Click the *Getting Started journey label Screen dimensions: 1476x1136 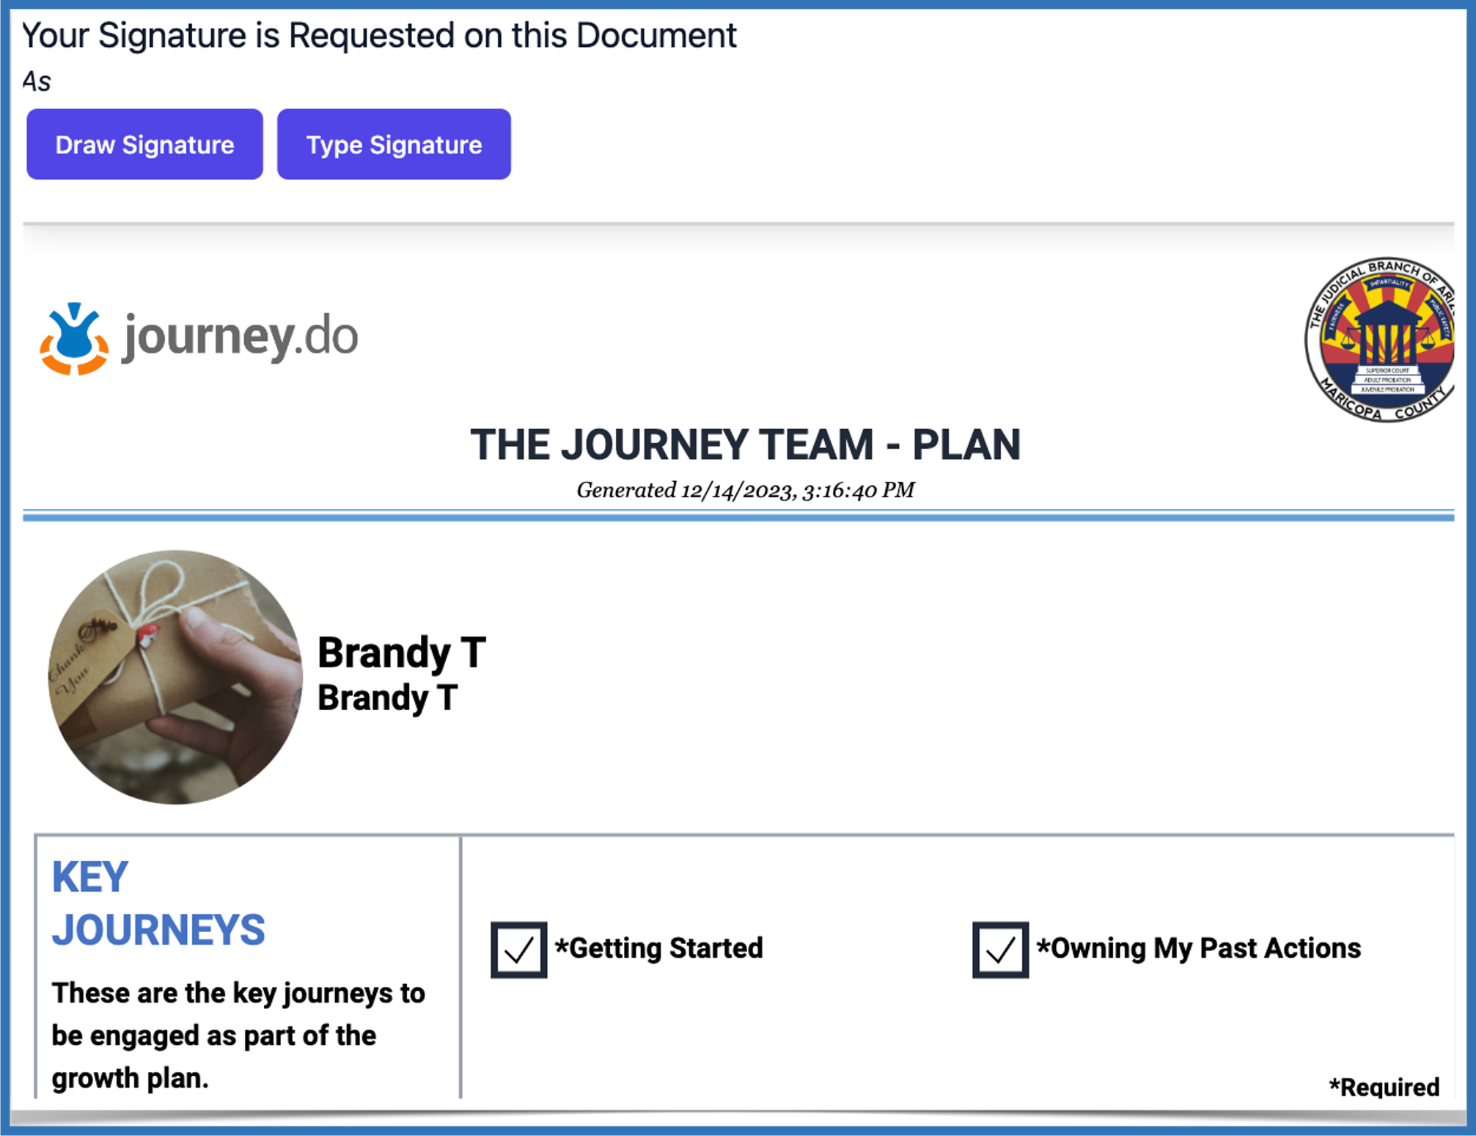[x=658, y=948]
